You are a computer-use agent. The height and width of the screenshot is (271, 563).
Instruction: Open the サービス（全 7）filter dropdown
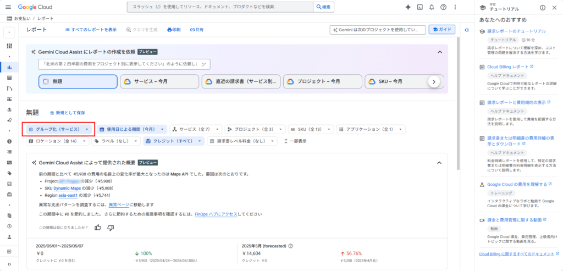(196, 129)
